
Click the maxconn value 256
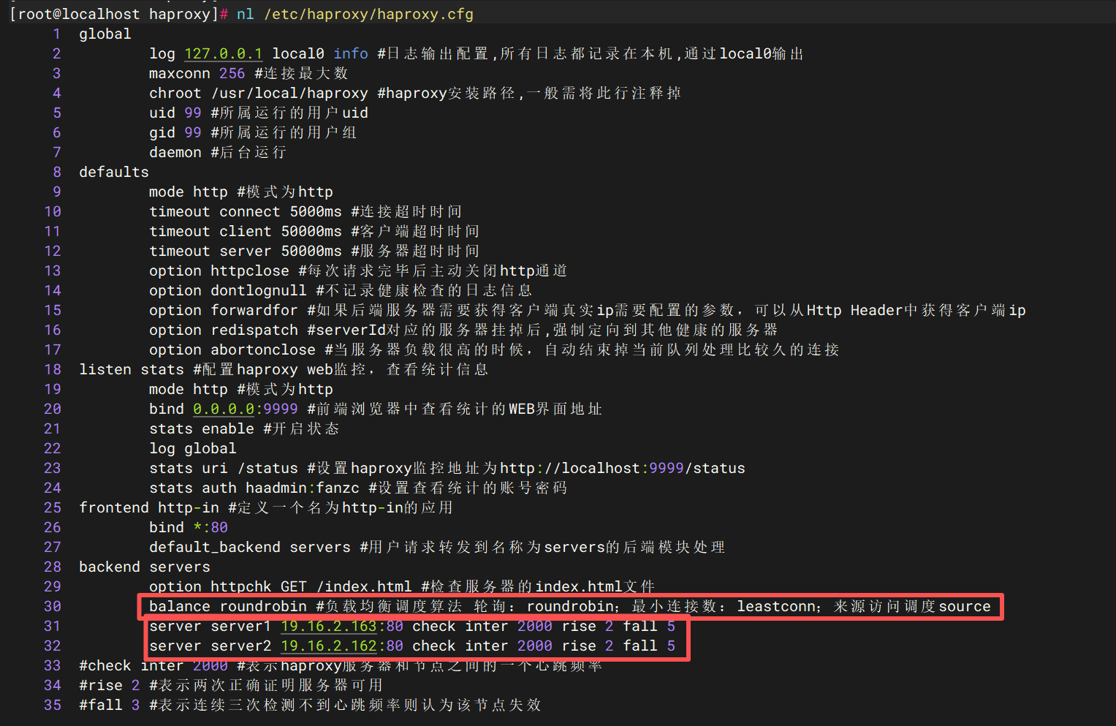232,73
